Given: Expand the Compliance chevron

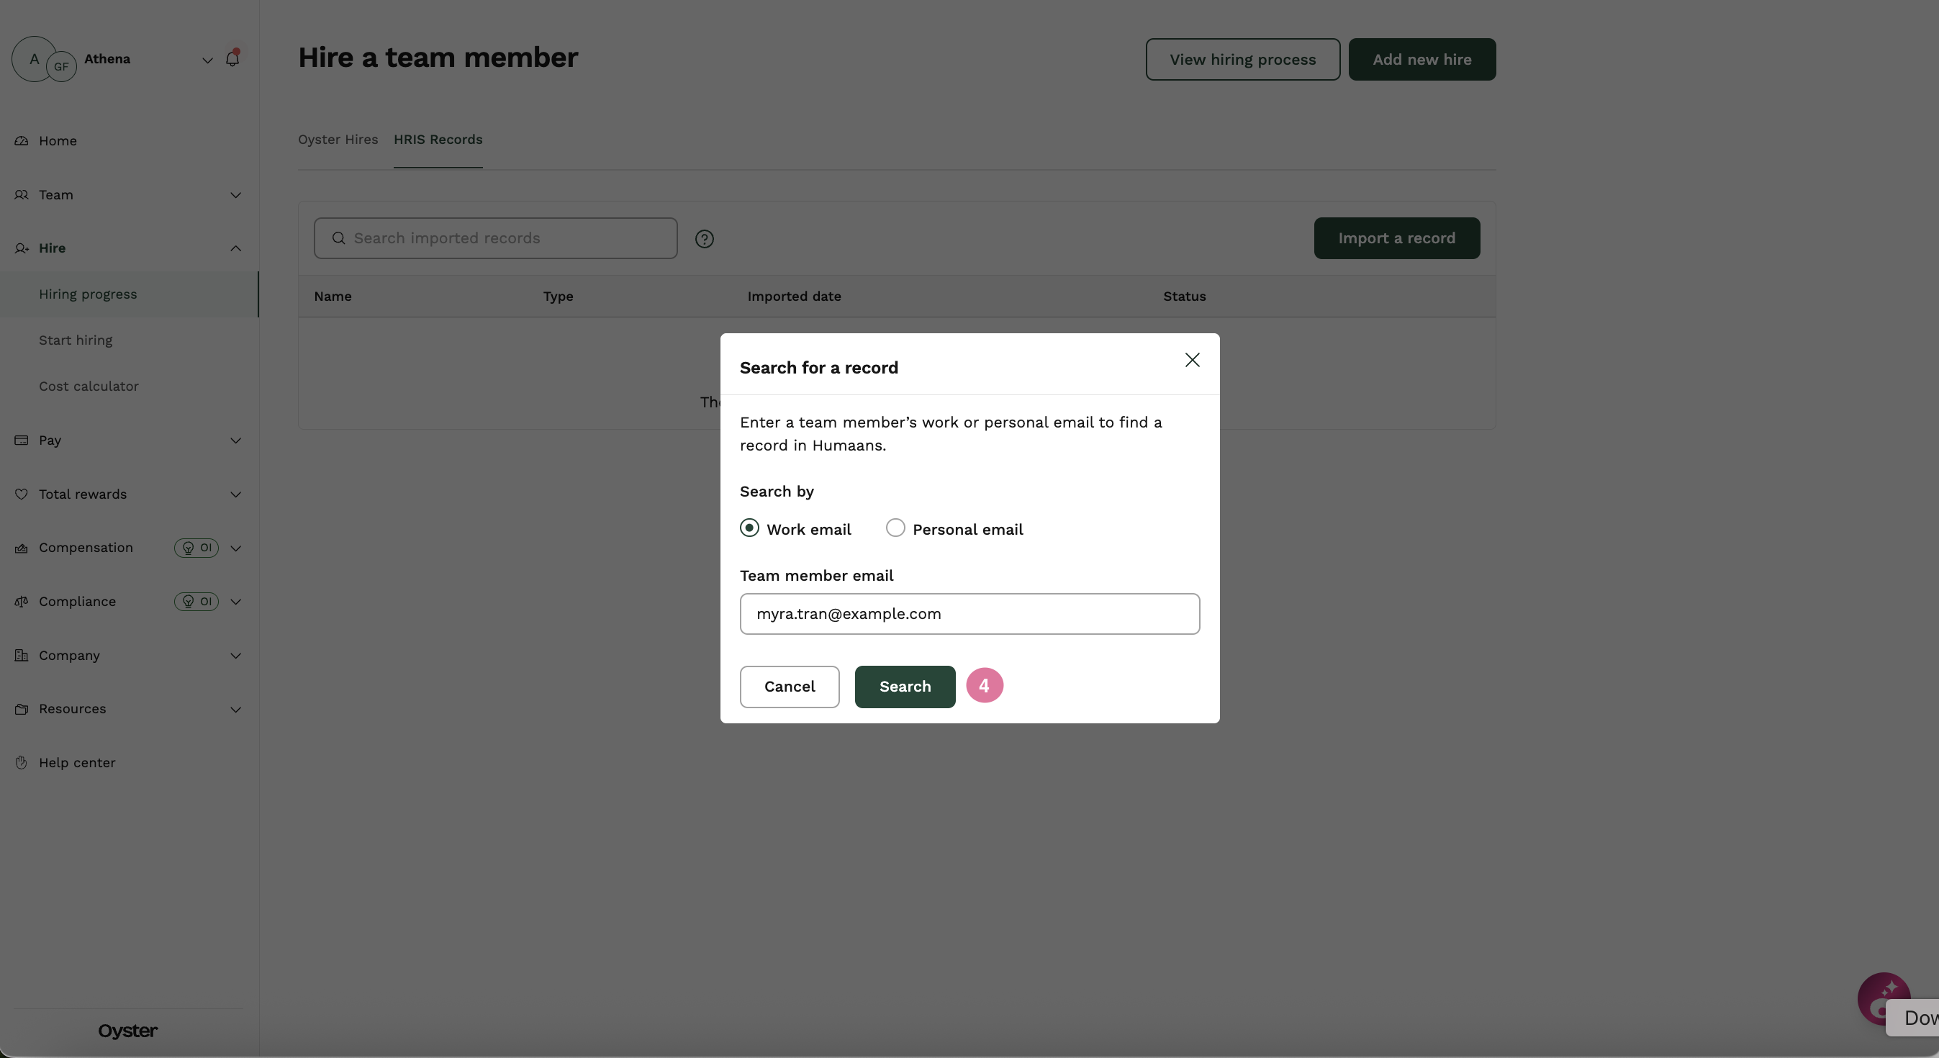Looking at the screenshot, I should point(235,601).
